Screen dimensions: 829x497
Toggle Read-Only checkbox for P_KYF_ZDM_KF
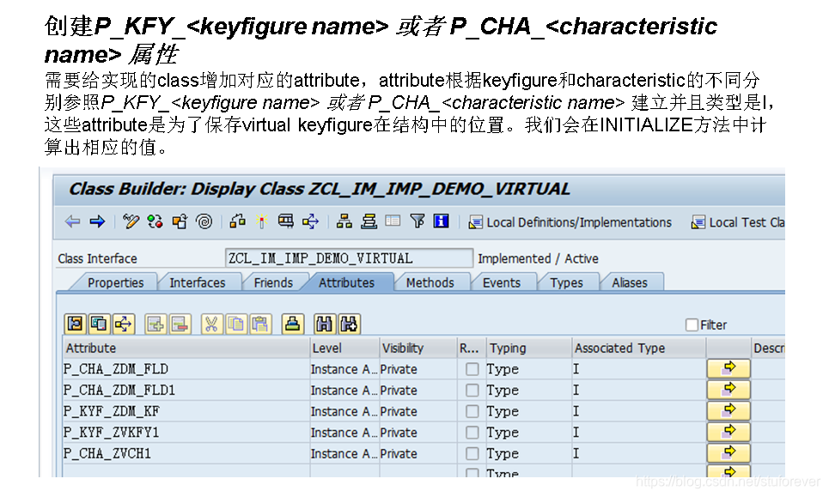(x=472, y=411)
